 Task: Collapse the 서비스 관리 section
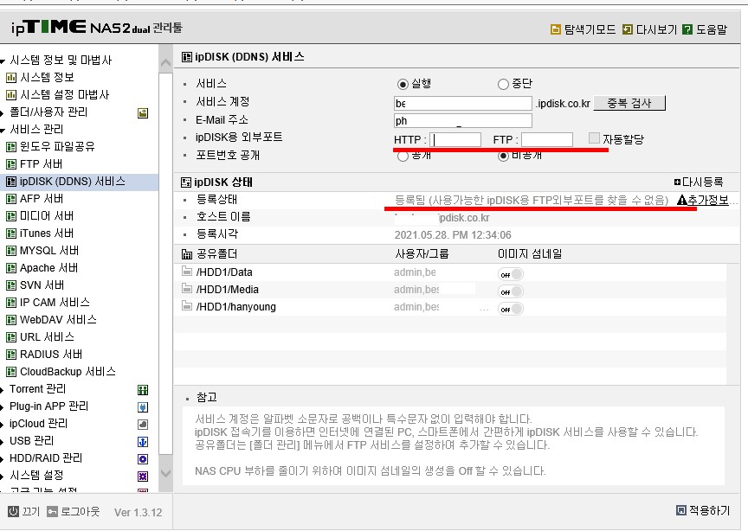[3, 130]
